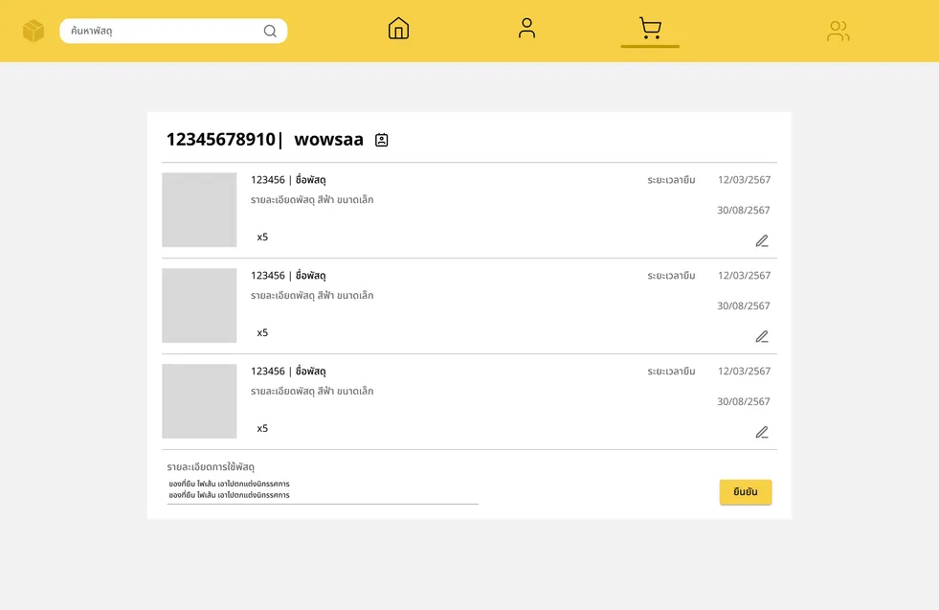Screen dimensions: 939x610
Task: Click the รายละเอียดการใช้พัสดุ text area
Action: pyautogui.click(x=323, y=489)
